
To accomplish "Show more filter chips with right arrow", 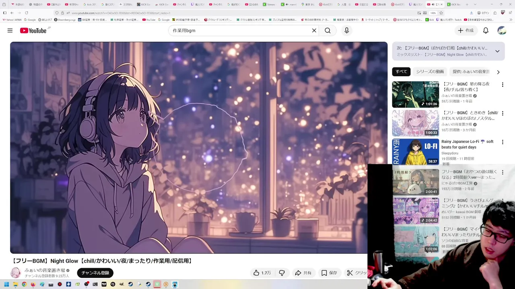I will tap(498, 72).
